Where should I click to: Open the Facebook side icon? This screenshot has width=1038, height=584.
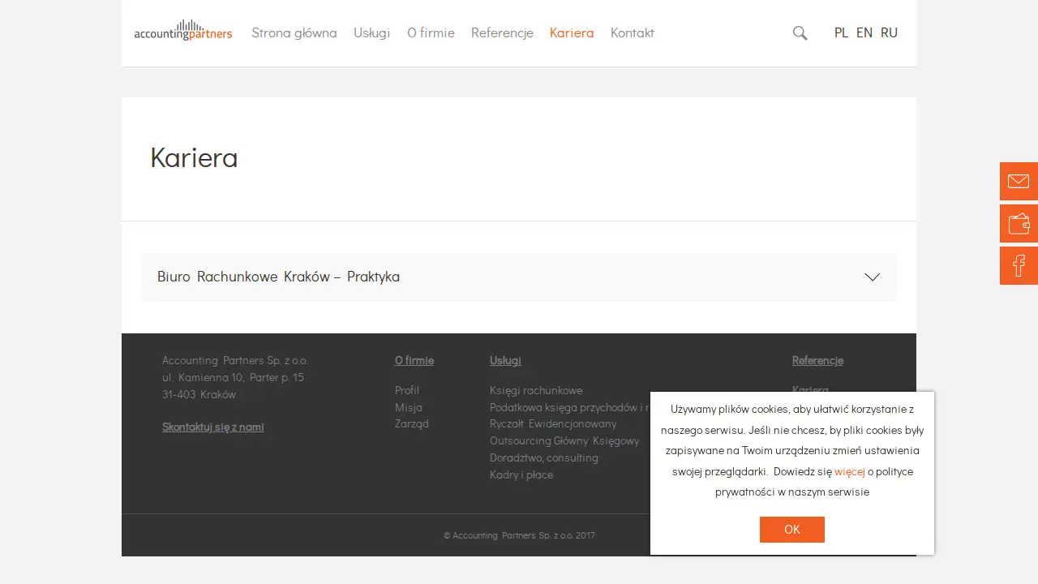[1019, 265]
